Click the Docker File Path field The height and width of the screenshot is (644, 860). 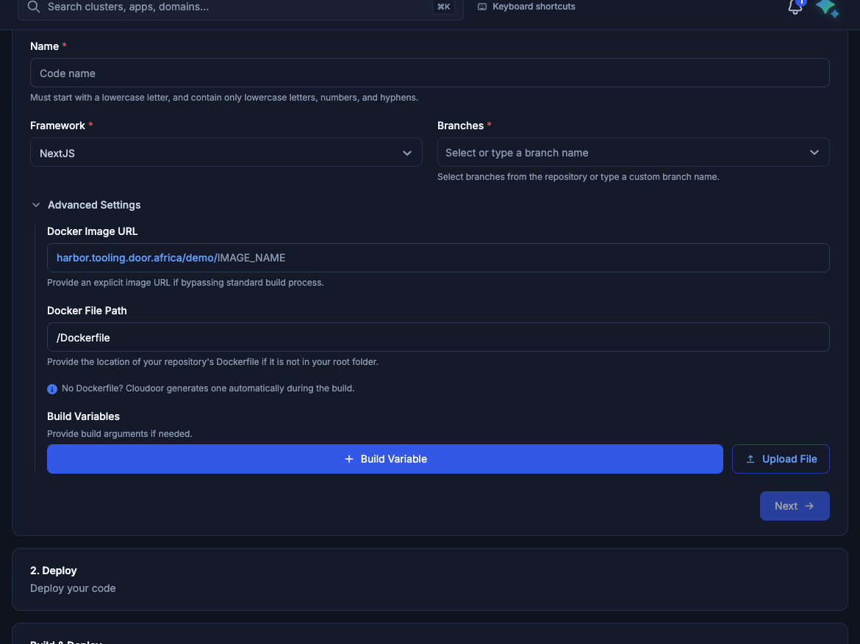tap(437, 337)
